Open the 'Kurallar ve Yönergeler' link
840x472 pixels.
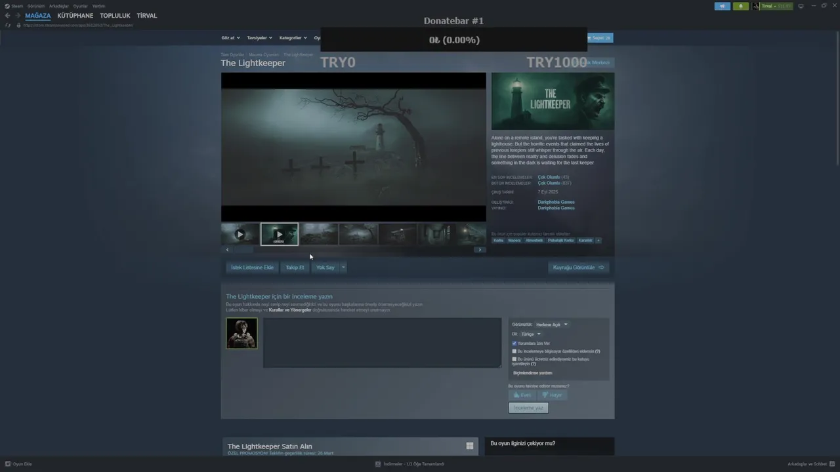tap(290, 309)
